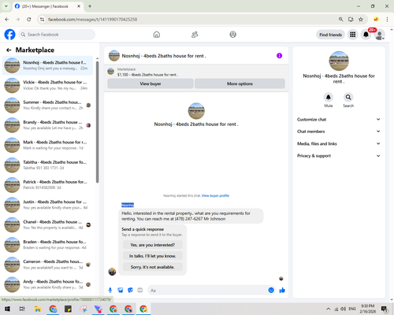
Task: Click the chat list scrollbar
Action: pos(97,122)
